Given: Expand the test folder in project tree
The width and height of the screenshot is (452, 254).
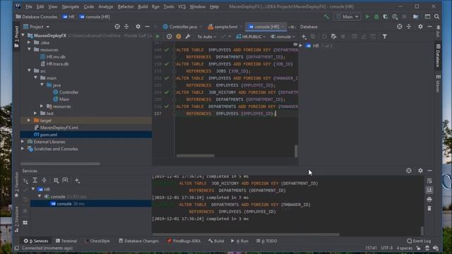Looking at the screenshot, I should coord(35,113).
